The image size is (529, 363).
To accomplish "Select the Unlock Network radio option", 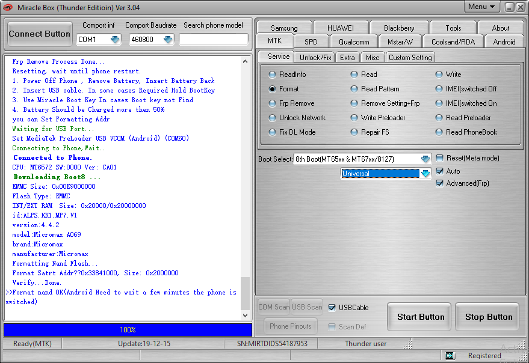I will click(297, 118).
